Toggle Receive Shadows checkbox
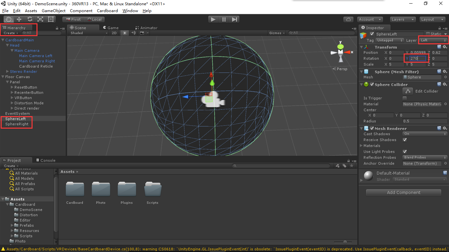 pos(405,140)
